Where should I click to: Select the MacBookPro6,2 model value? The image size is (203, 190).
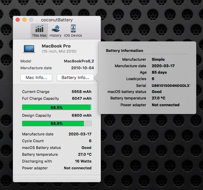tap(79, 61)
